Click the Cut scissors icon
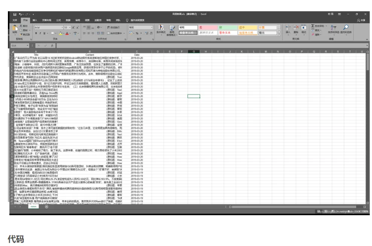The image size is (372, 246). [21, 26]
